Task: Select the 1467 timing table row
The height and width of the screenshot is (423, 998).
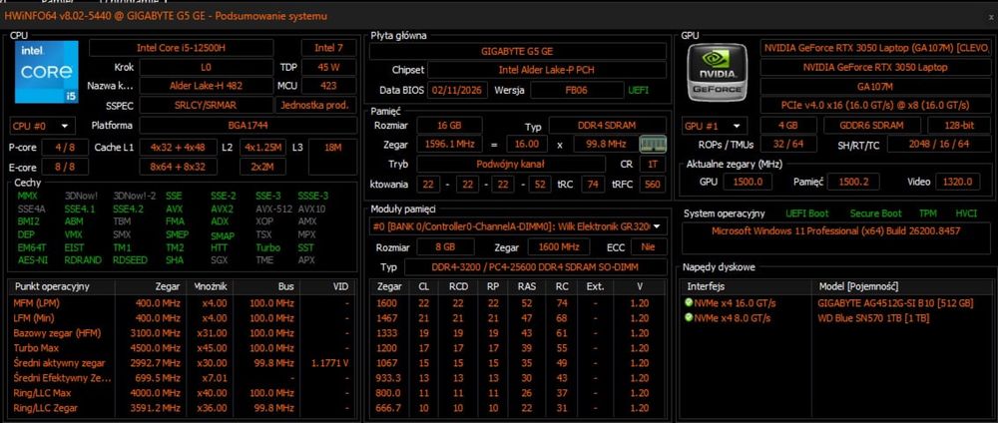Action: point(519,317)
